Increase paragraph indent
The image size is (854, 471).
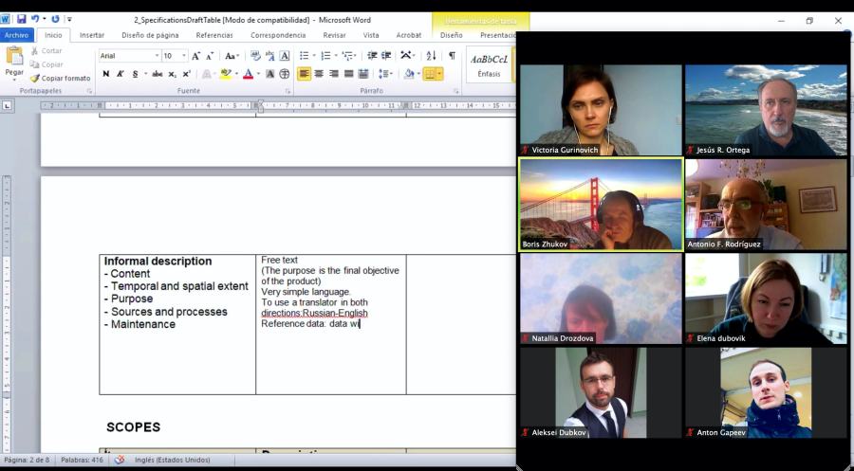click(386, 56)
